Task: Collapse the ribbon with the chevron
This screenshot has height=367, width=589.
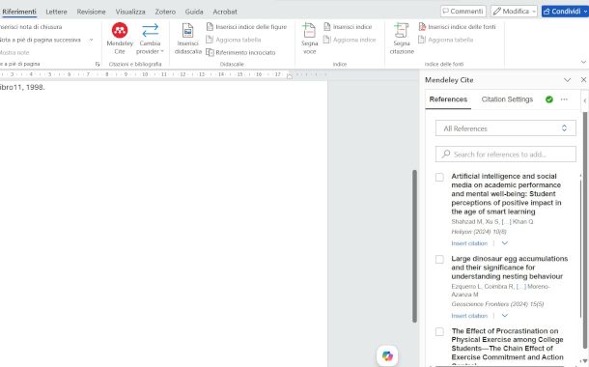Action: tap(583, 62)
